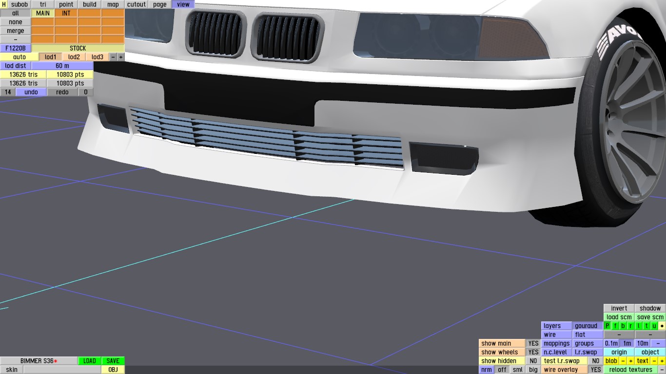Select the lod1 level

(x=51, y=57)
